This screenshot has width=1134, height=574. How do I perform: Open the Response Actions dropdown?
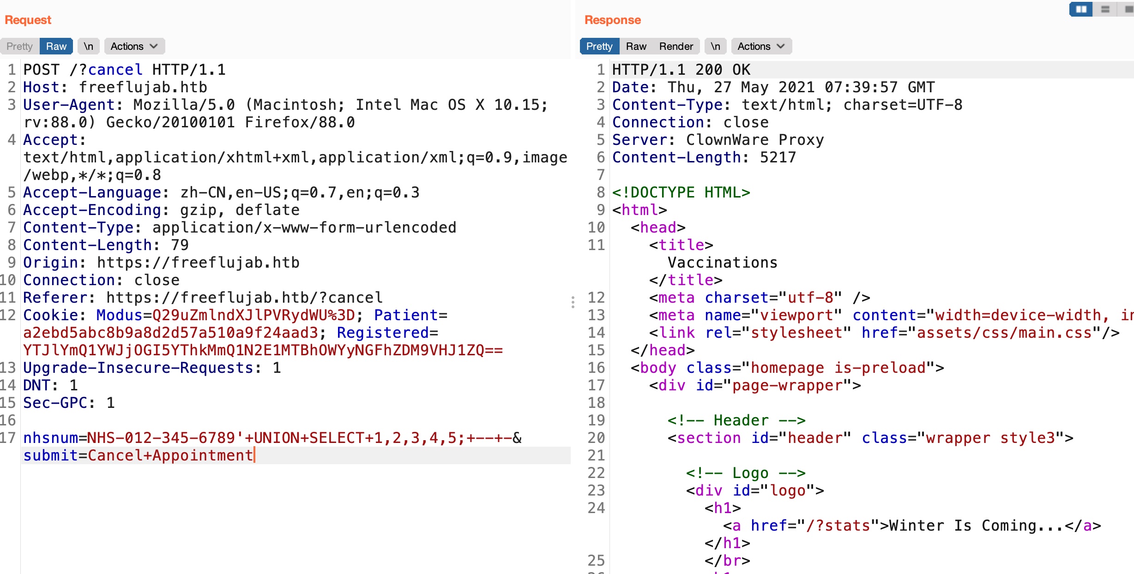click(x=761, y=46)
